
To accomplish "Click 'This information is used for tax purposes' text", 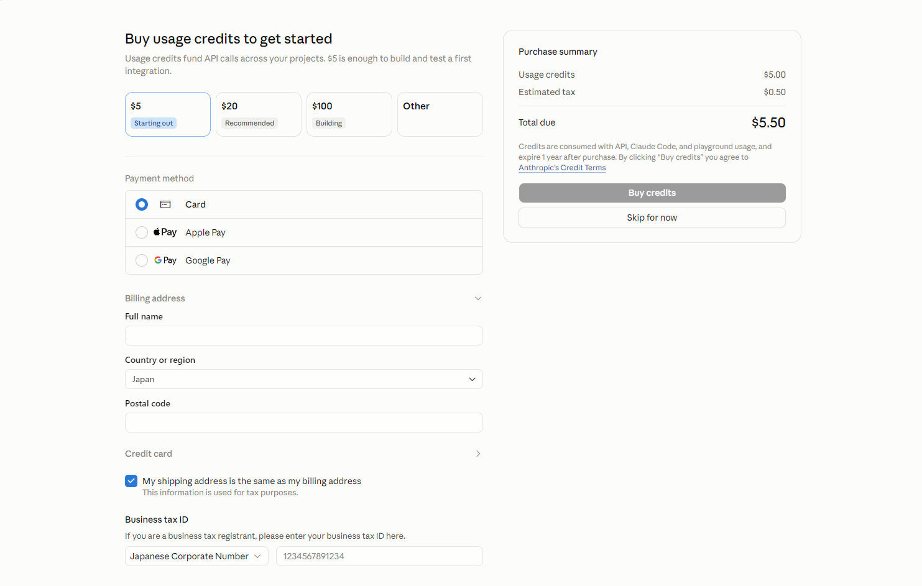I will pyautogui.click(x=220, y=493).
